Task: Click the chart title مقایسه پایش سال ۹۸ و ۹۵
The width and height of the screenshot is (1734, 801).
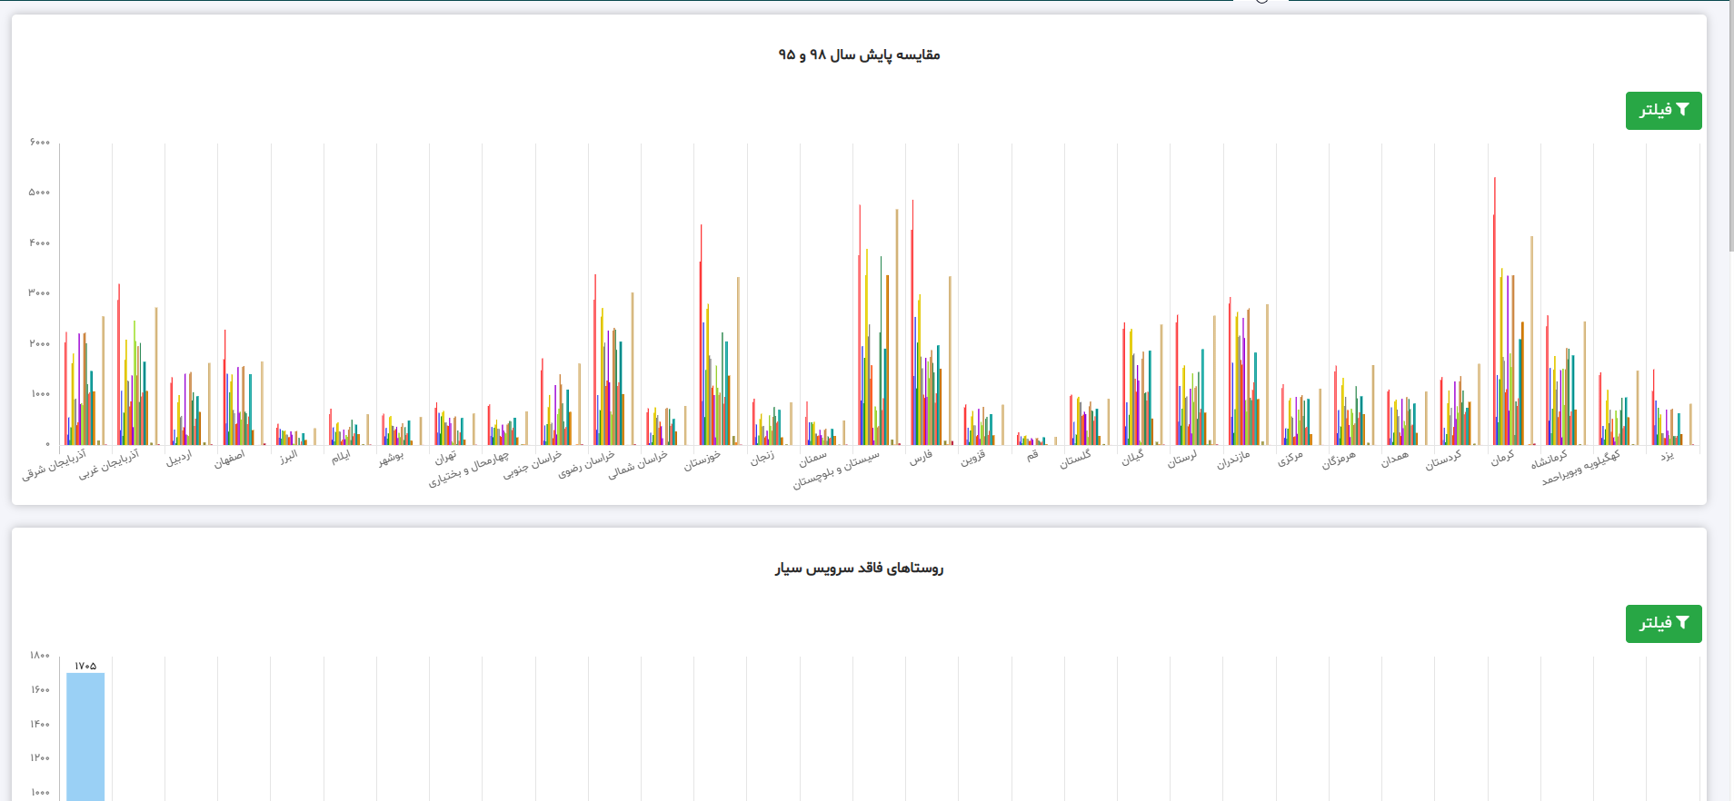Action: click(x=859, y=55)
